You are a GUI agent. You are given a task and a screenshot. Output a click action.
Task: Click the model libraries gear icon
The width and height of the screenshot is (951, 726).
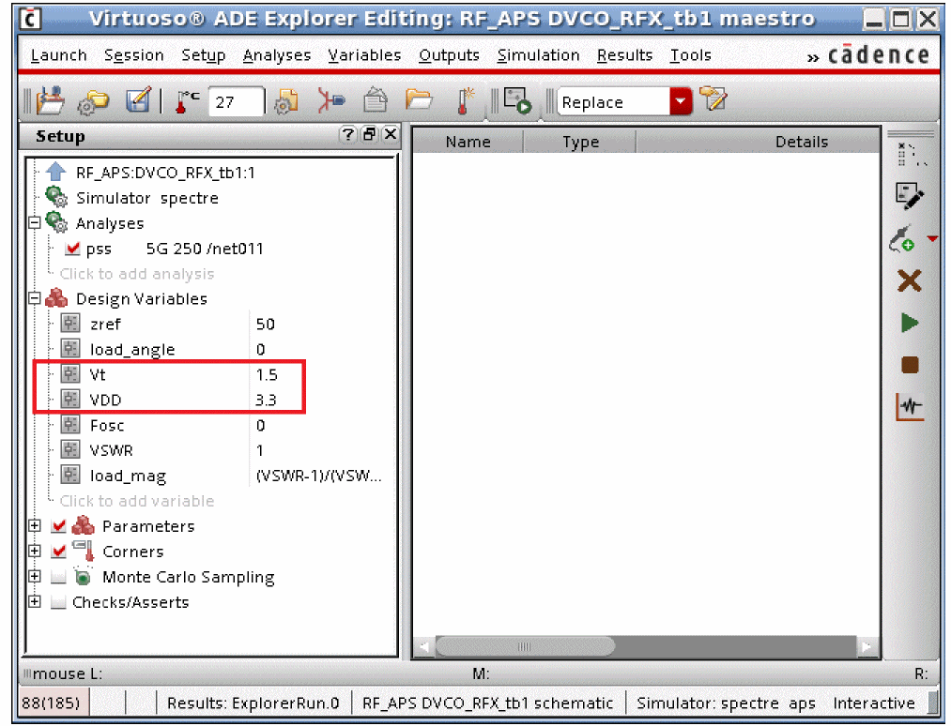pyautogui.click(x=285, y=101)
